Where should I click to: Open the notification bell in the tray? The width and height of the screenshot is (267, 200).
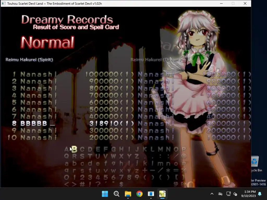tap(260, 194)
